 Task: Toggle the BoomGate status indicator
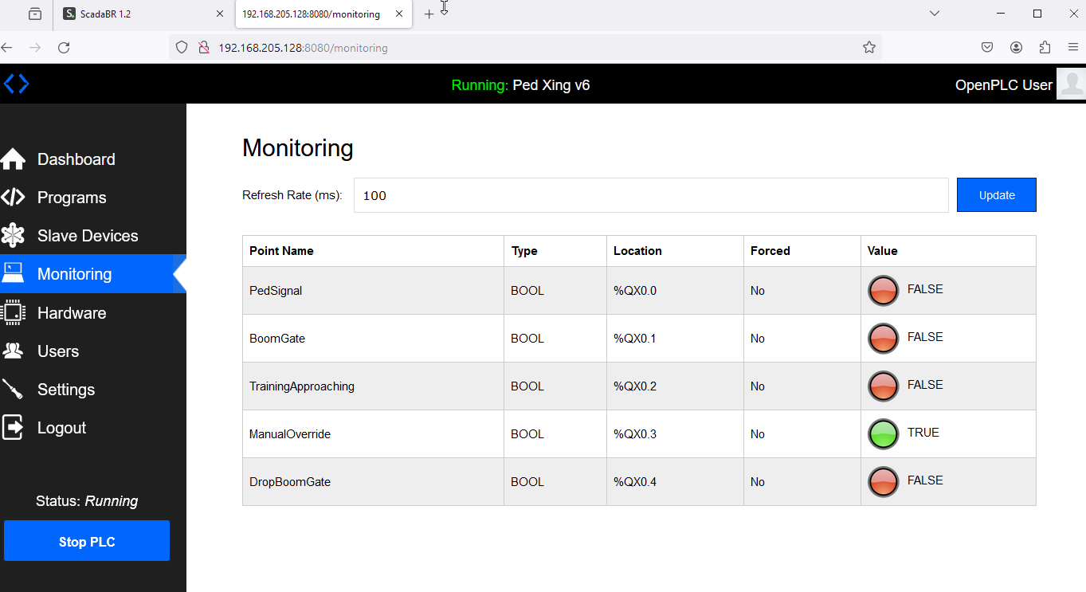tap(883, 338)
